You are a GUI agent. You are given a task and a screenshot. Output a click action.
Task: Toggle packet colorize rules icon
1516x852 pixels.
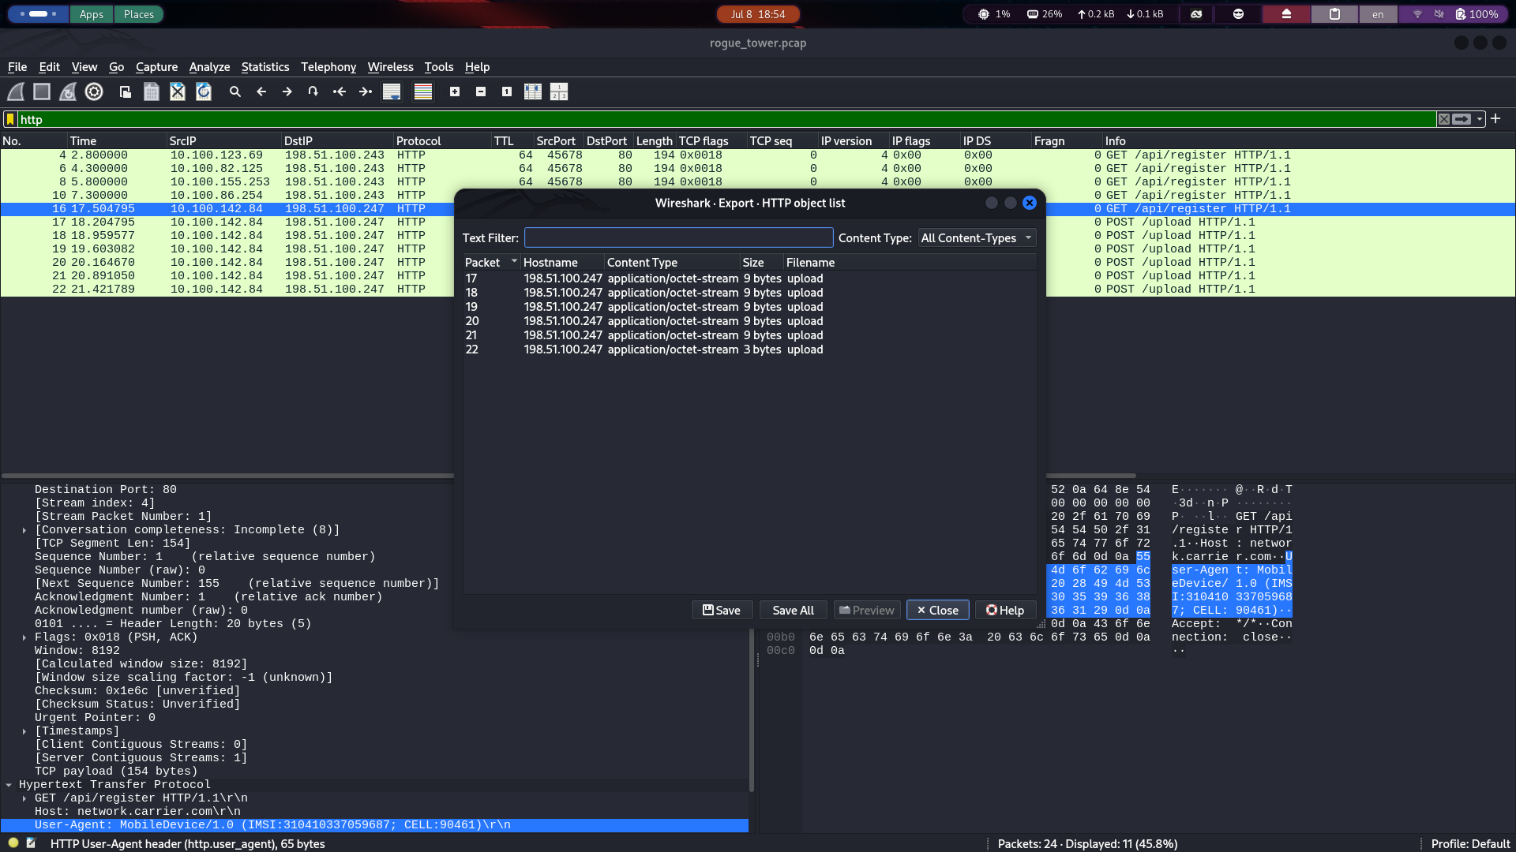tap(423, 92)
